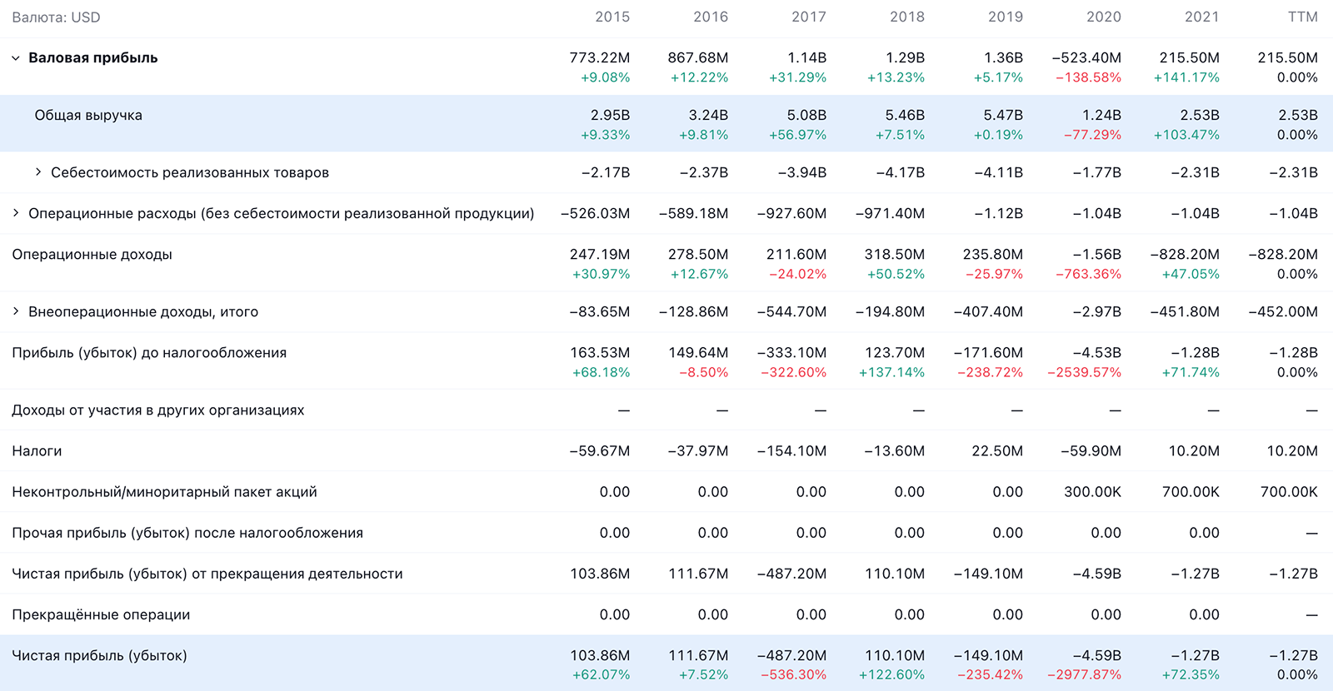
Task: Click operating income value −1.56B
Action: point(1097,255)
